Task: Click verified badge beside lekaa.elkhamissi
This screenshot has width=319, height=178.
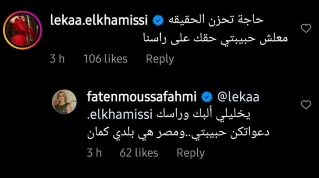Action: click(158, 21)
